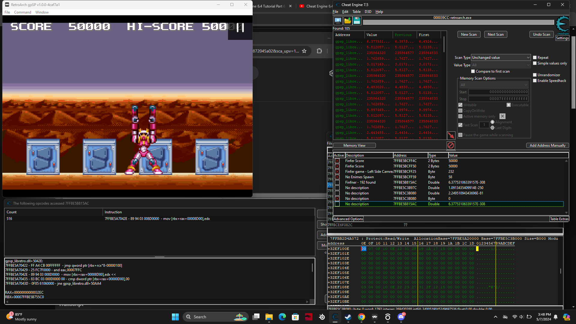Click the Add Address Manually button
The width and height of the screenshot is (576, 324).
coord(547,145)
